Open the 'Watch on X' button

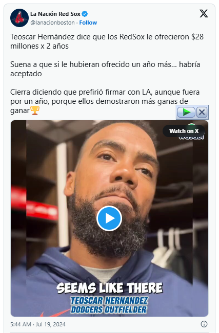point(184,131)
